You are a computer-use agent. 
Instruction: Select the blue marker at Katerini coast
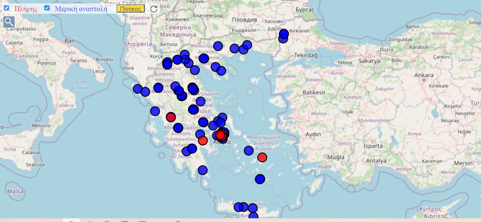[195, 70]
